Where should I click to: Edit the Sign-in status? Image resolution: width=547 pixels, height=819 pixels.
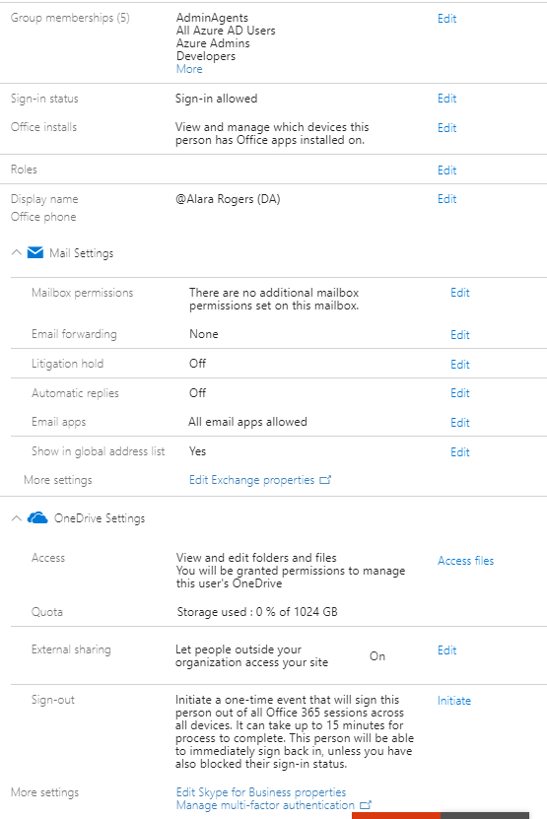click(x=446, y=99)
